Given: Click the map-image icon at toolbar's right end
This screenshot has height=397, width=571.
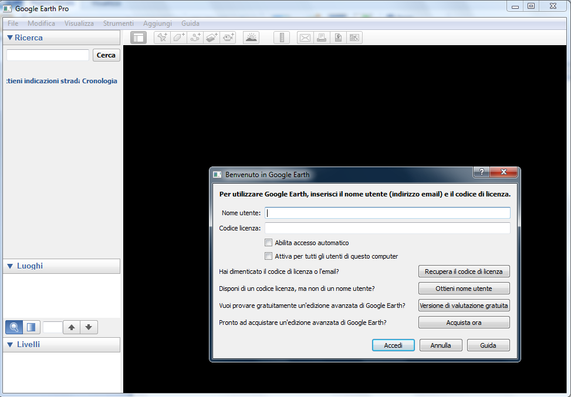Looking at the screenshot, I should [x=354, y=38].
